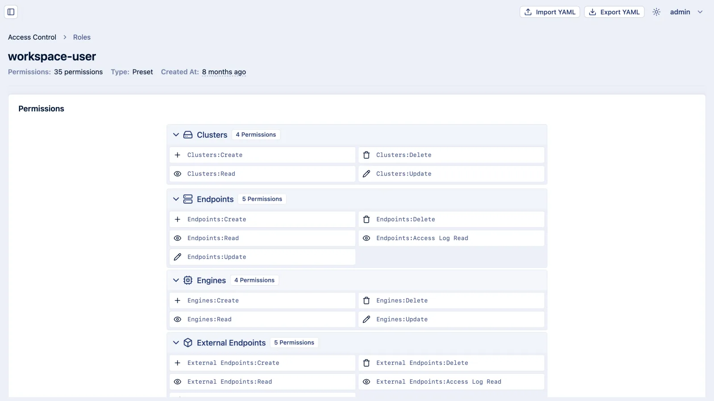Click the Import YAML button
714x401 pixels.
coord(550,12)
